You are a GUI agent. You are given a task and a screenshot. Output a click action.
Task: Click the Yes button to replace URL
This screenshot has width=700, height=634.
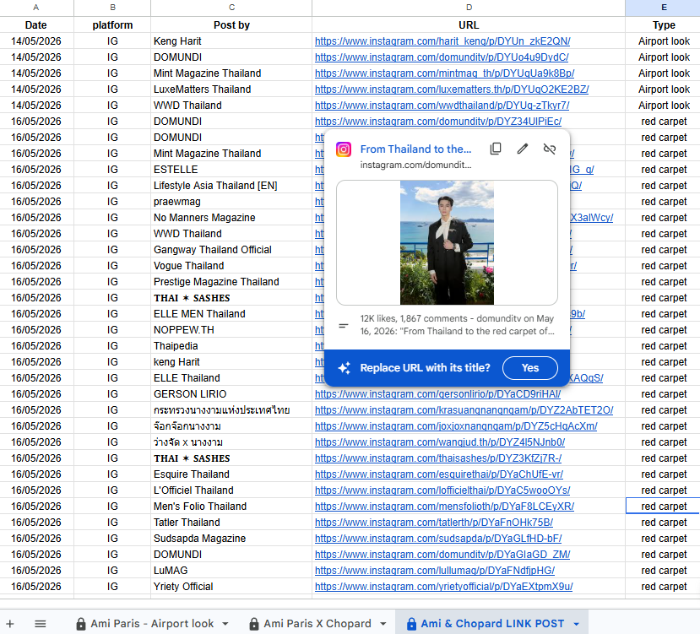530,368
